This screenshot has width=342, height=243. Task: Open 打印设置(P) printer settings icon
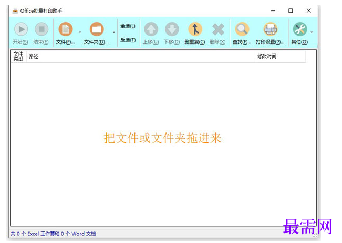pyautogui.click(x=271, y=29)
